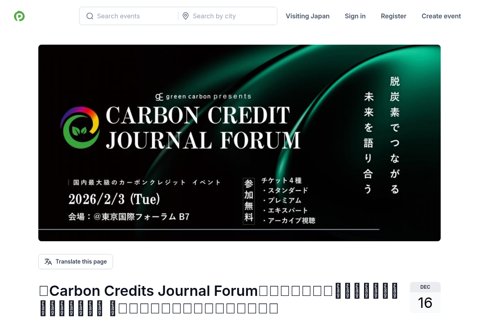Viewport: 479px width, 319px height.
Task: Select Create event in the header
Action: pyautogui.click(x=441, y=16)
